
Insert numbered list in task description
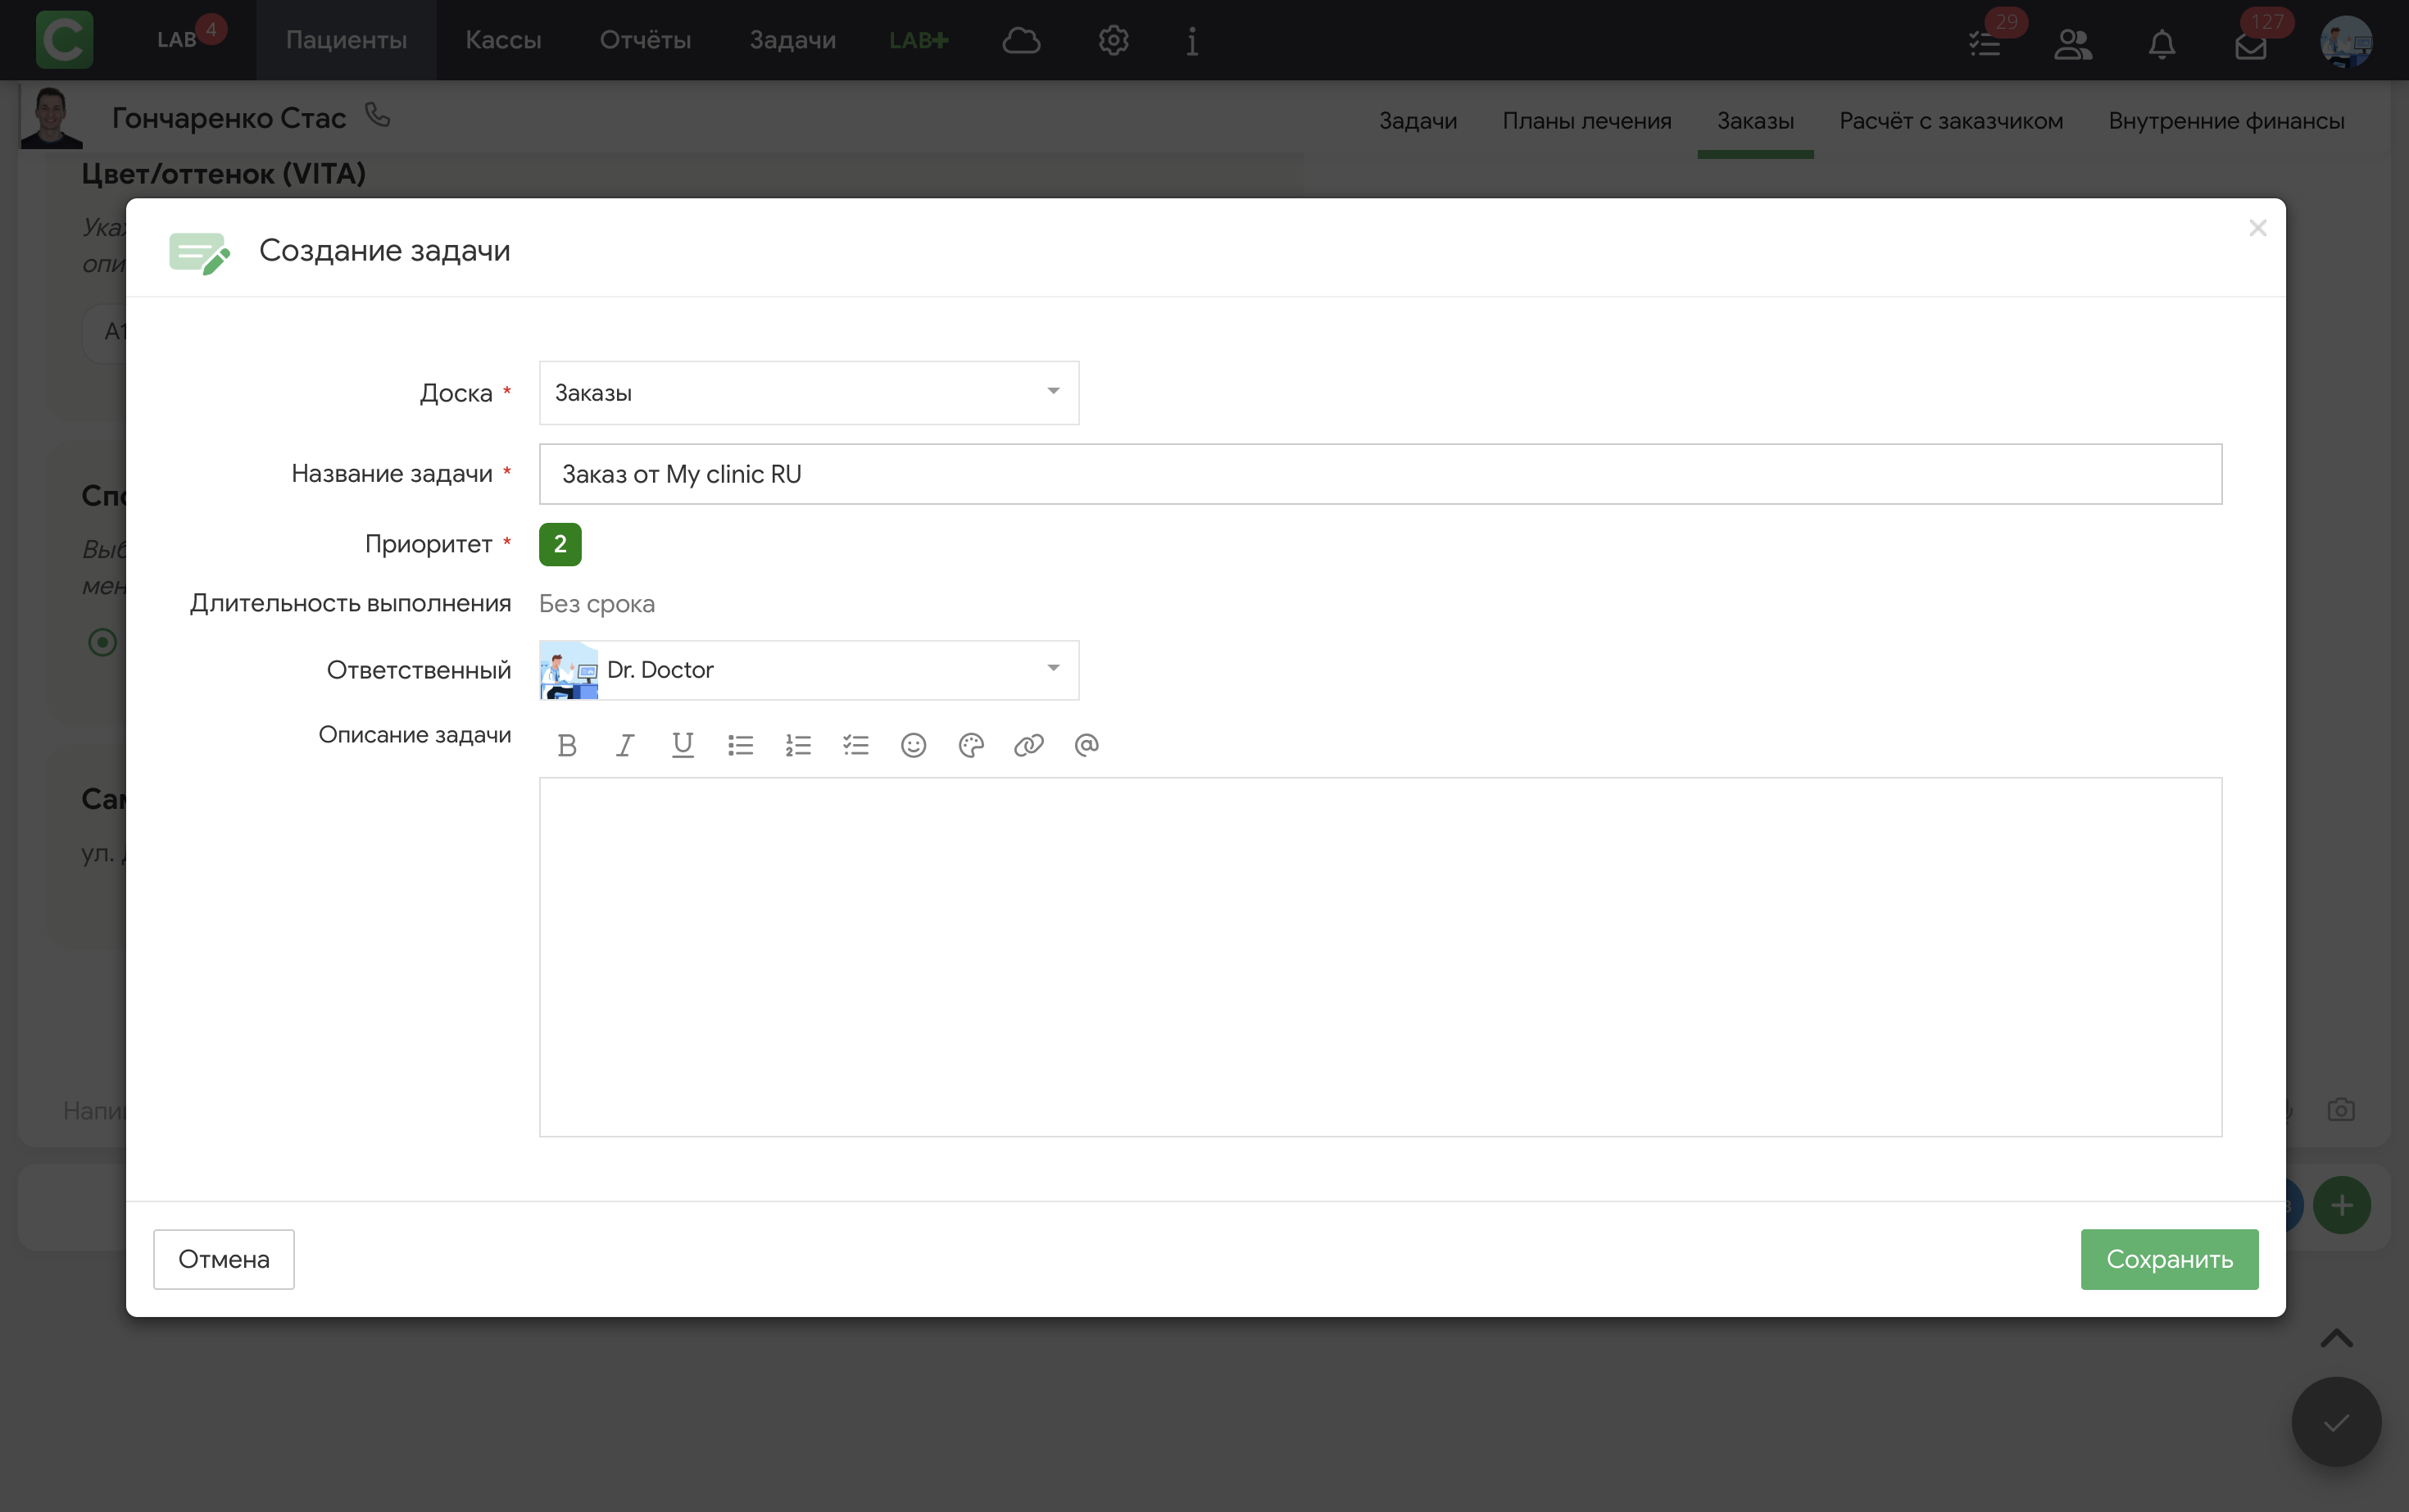[799, 745]
